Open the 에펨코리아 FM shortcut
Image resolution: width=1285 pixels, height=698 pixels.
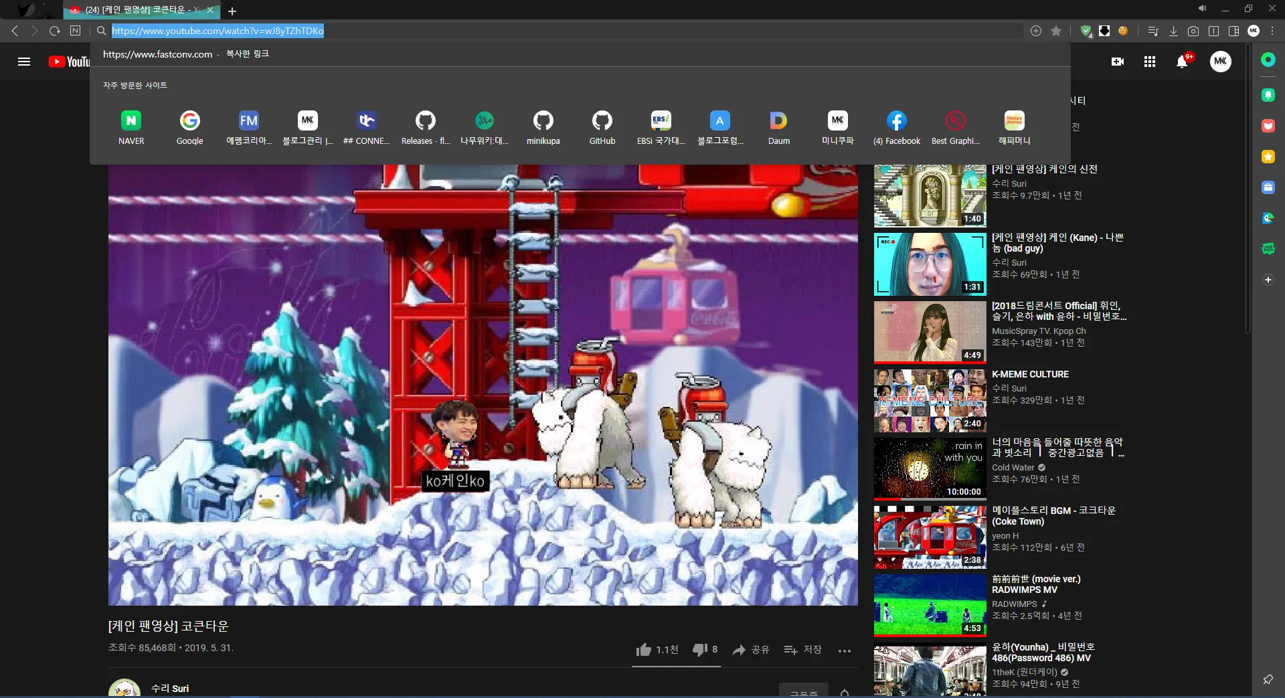tap(249, 127)
